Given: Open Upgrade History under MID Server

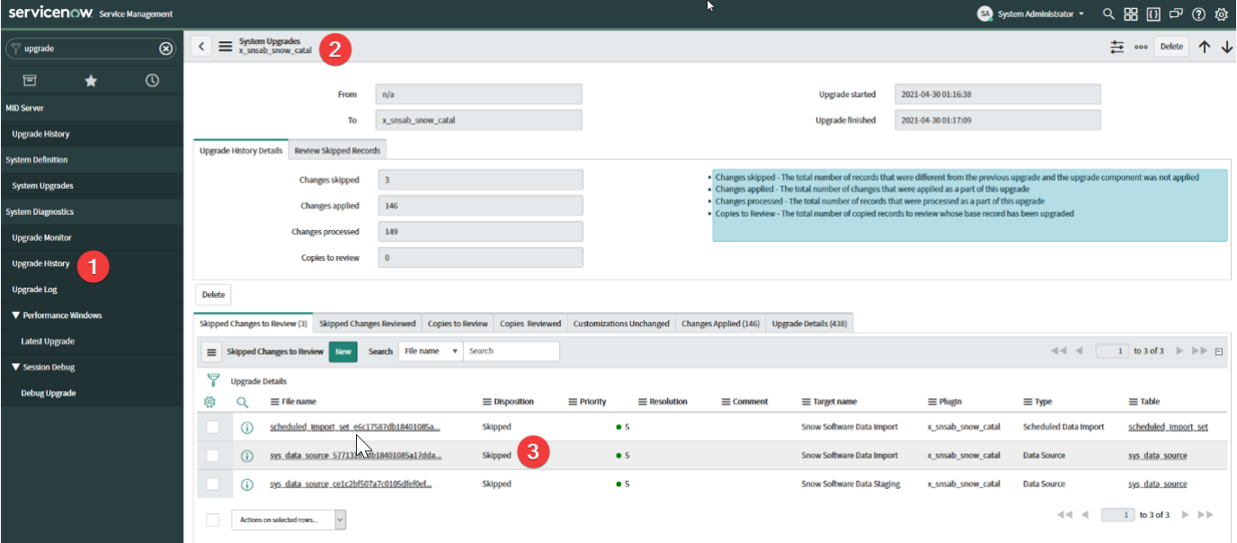Looking at the screenshot, I should tap(40, 134).
